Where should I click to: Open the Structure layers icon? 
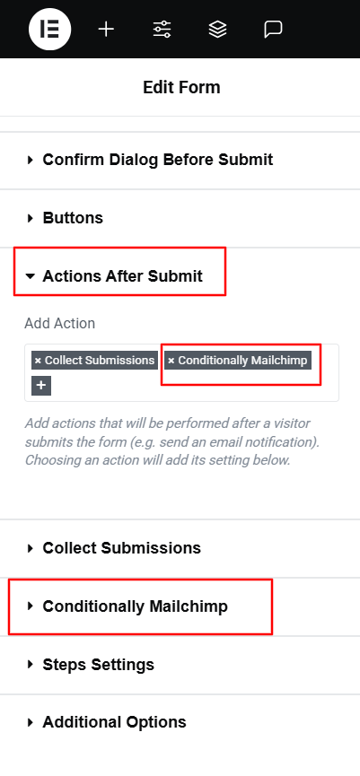(x=217, y=30)
